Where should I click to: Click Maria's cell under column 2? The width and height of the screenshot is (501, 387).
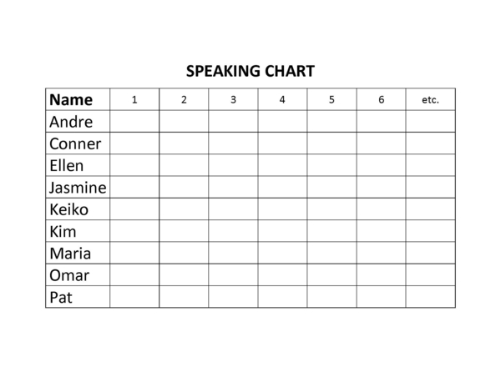coord(184,253)
